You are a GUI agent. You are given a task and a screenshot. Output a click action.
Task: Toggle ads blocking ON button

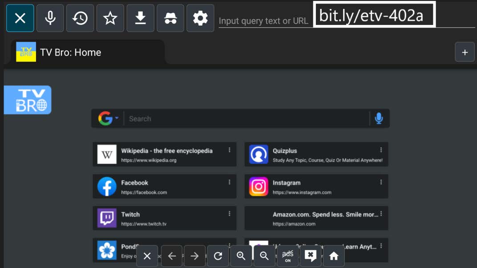[x=287, y=256]
